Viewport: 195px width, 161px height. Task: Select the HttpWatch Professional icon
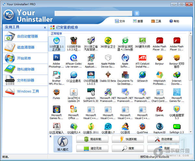pyautogui.click(x=160, y=78)
